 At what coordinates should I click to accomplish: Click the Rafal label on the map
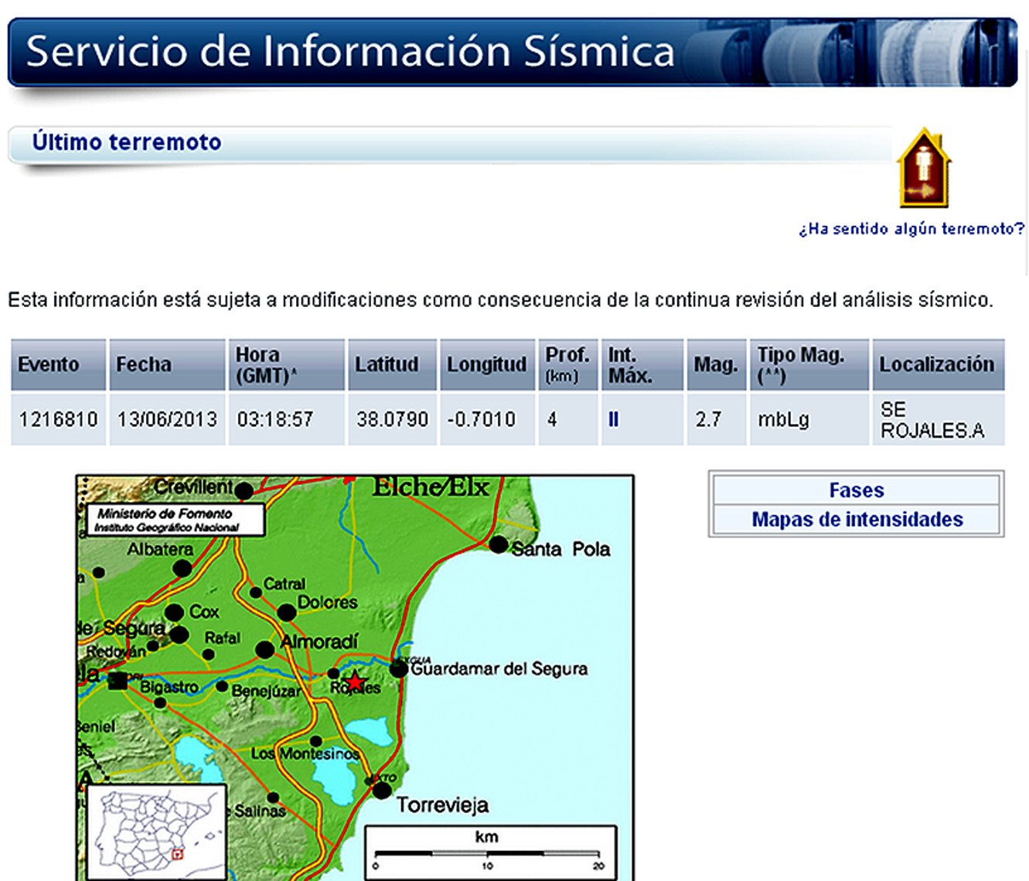pos(223,638)
